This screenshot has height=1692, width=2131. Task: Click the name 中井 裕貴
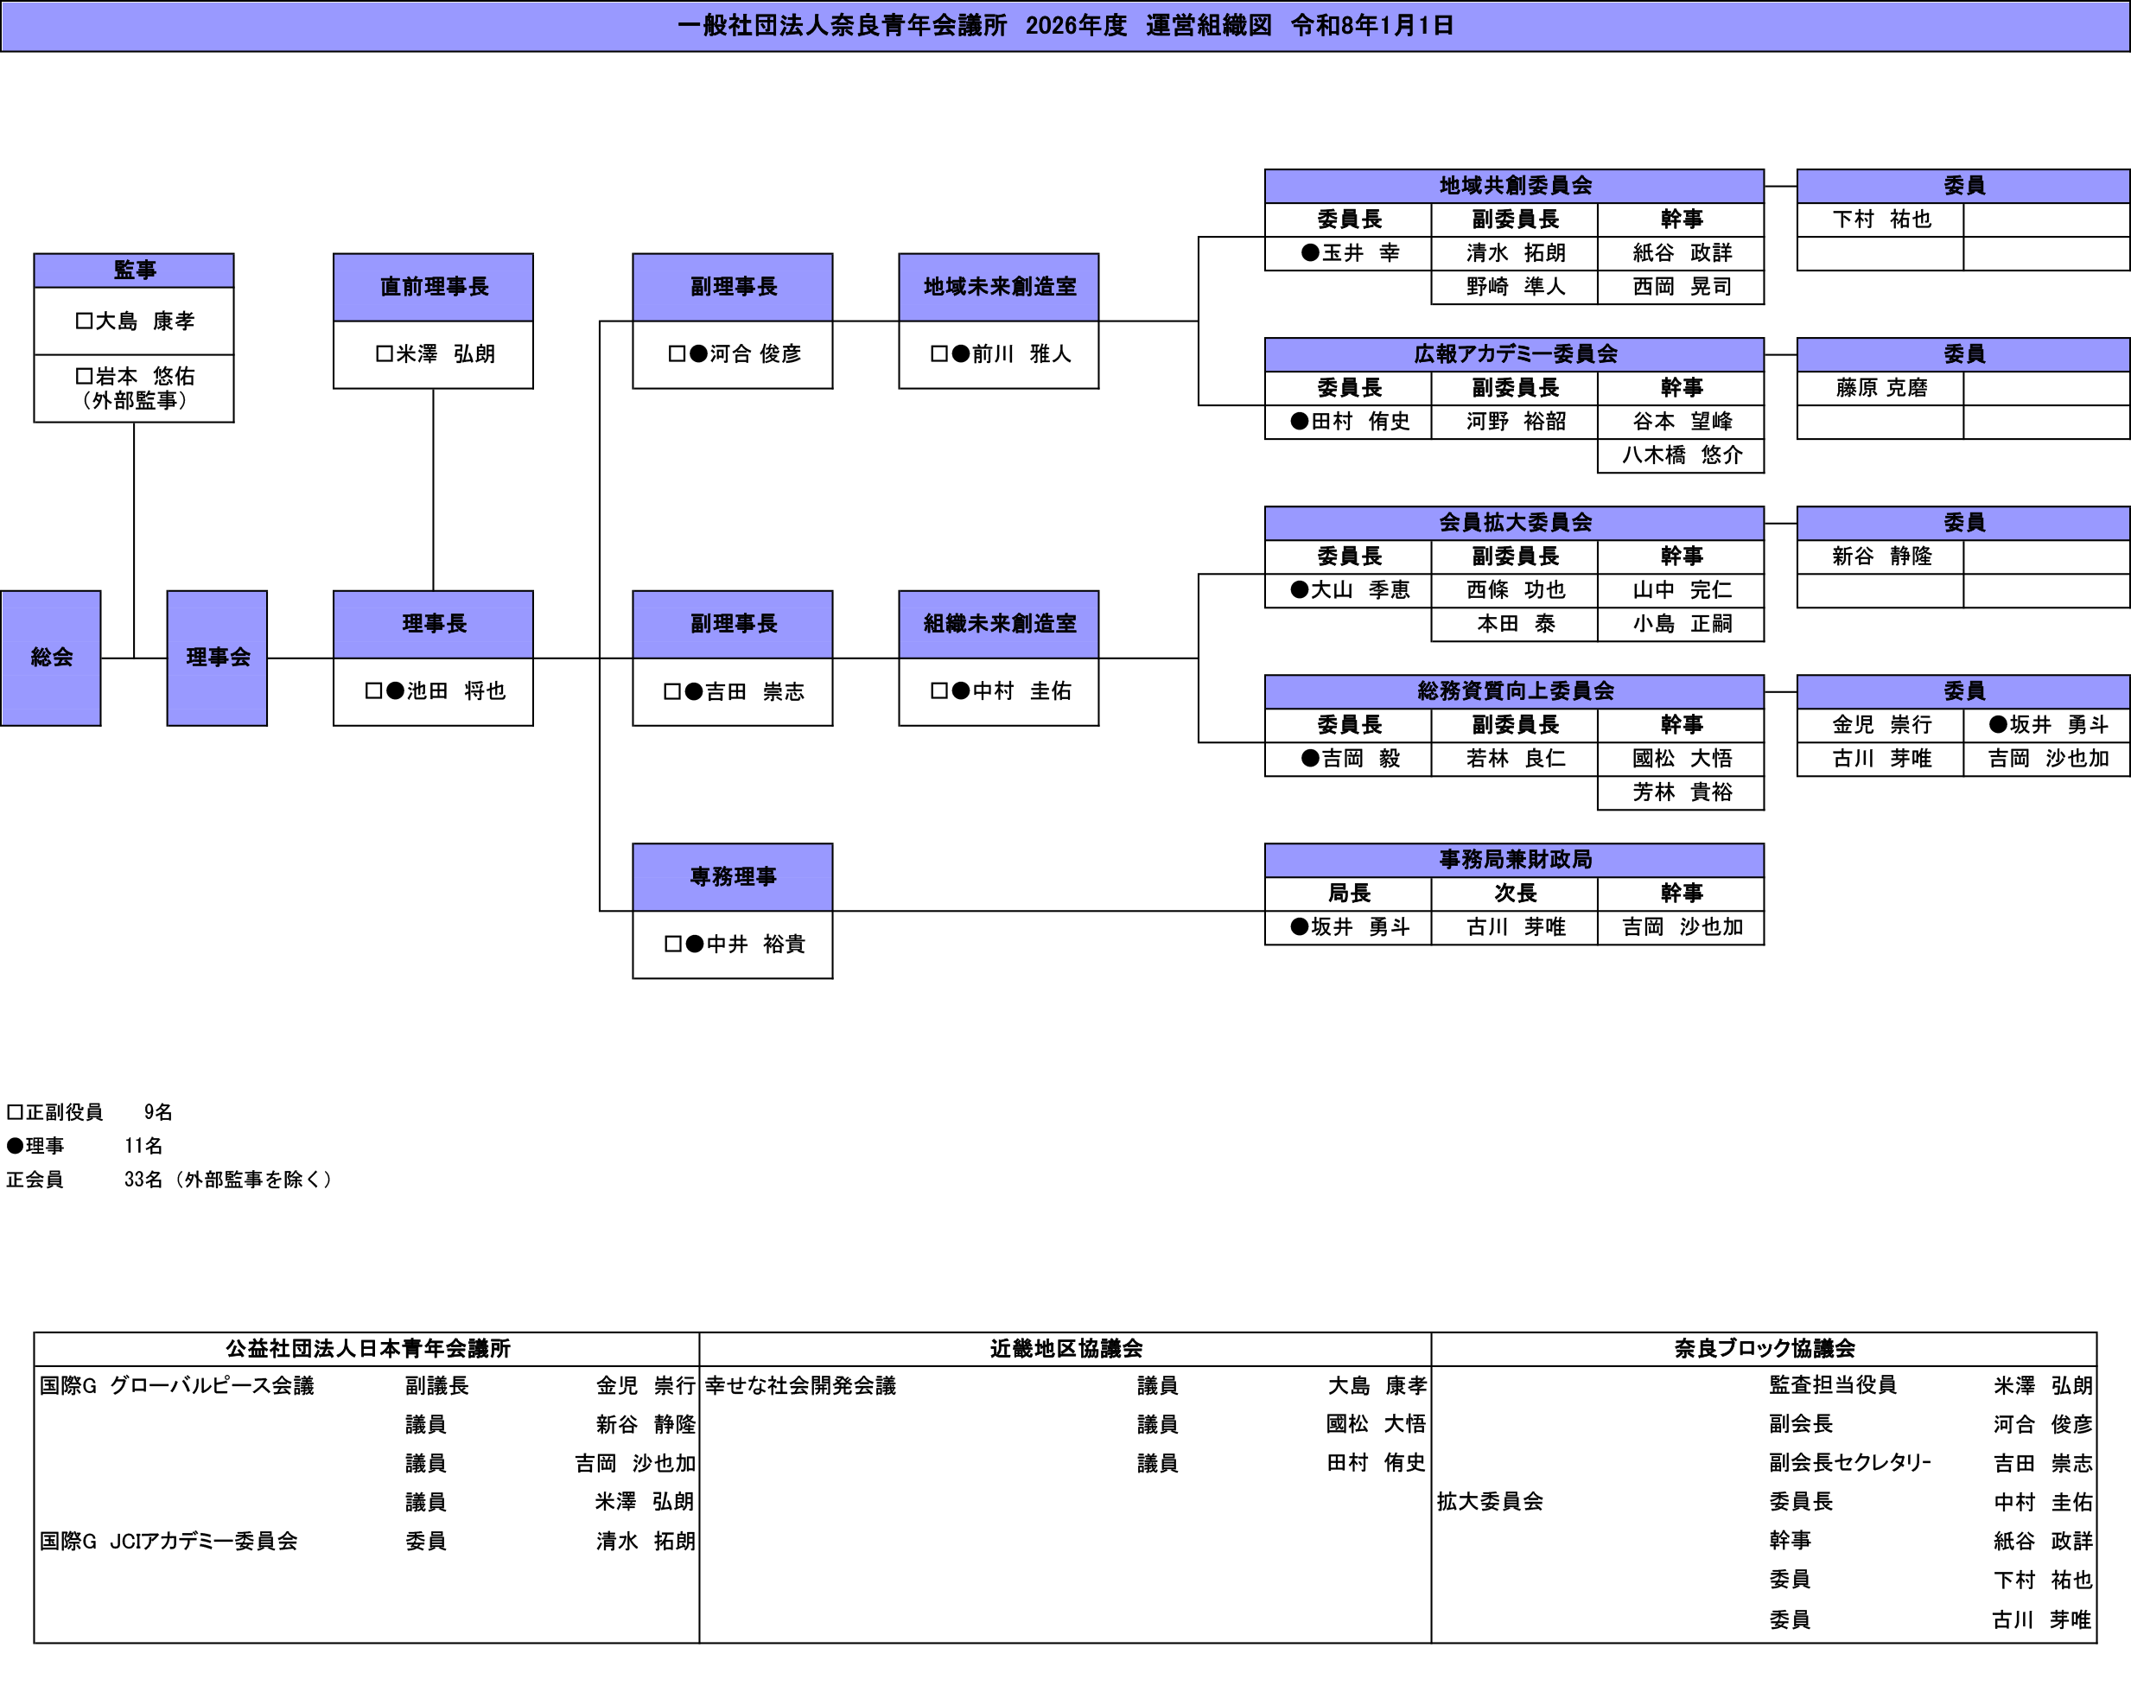[x=735, y=944]
